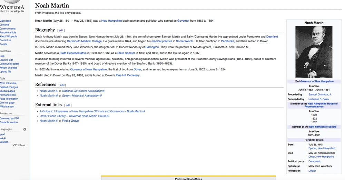Screen dimensions: 345x180
Task: Visit the Find a Grave link
Action: click(x=70, y=121)
